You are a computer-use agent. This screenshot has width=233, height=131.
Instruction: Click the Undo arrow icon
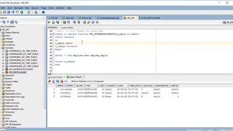(x=13, y=12)
